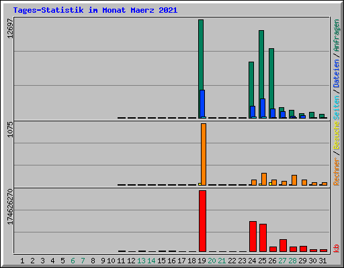Select the red kB bar for day 24
Image resolution: width=344 pixels, height=268 pixels.
[x=253, y=237]
